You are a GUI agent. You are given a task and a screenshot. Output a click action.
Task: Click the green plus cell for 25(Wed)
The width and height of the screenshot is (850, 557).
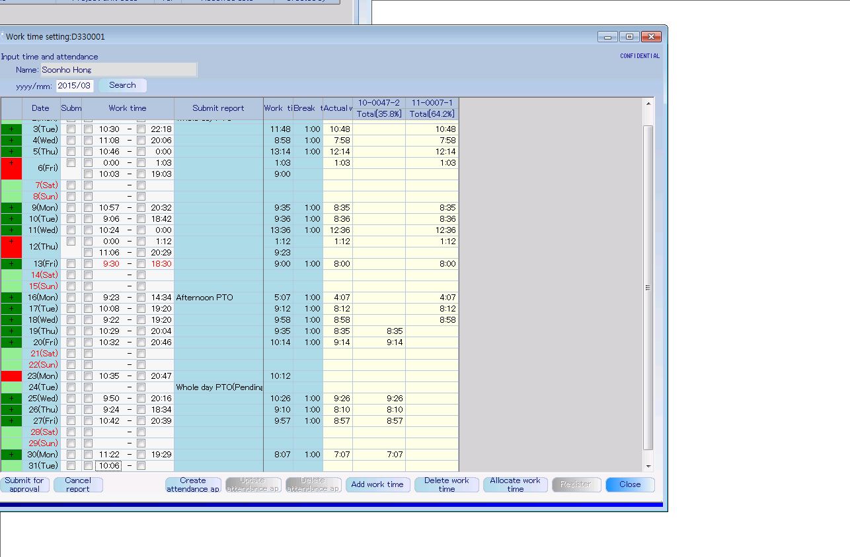click(11, 398)
